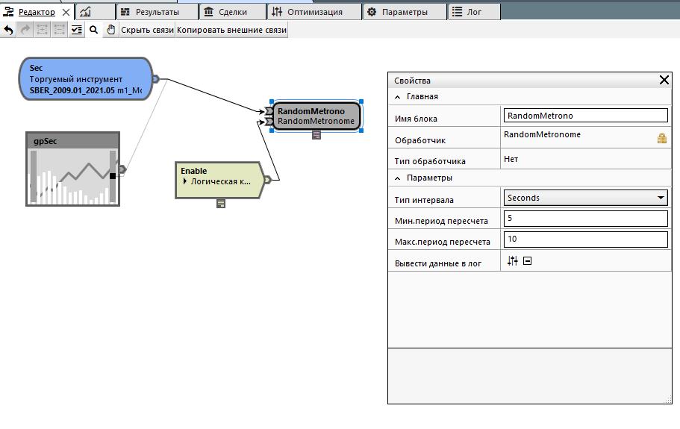
Task: Open the chart tab icon
Action: click(x=85, y=12)
